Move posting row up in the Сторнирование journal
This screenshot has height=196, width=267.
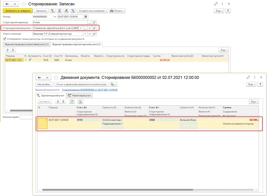point(8,50)
